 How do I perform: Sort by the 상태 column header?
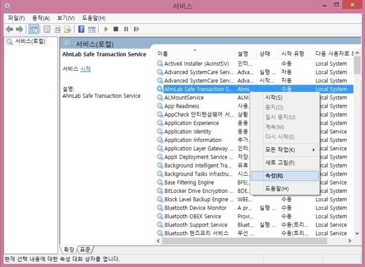(267, 54)
